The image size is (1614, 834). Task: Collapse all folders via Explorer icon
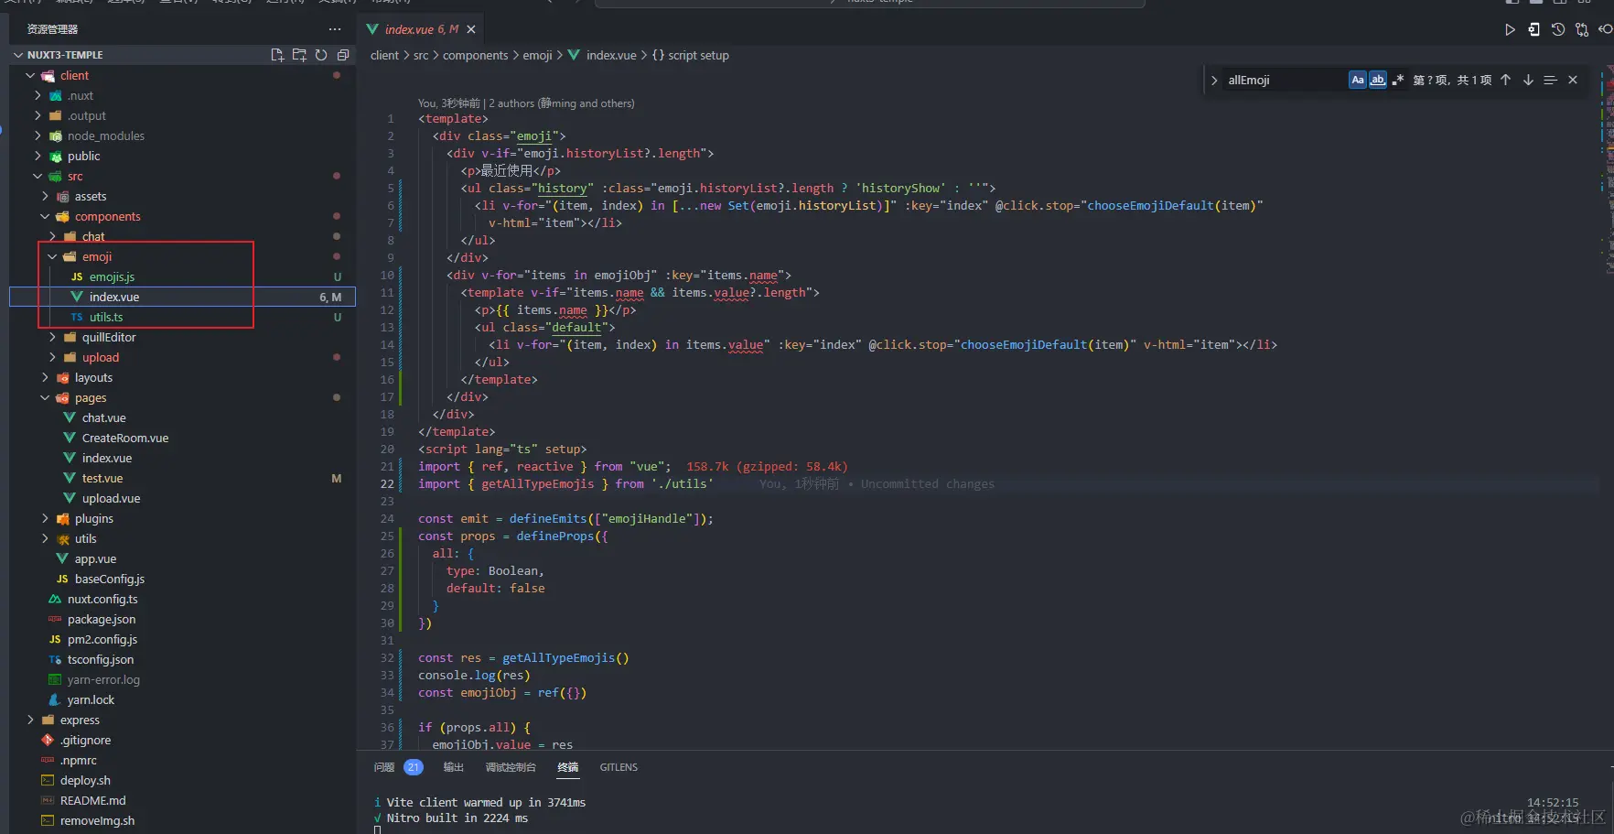click(x=343, y=55)
